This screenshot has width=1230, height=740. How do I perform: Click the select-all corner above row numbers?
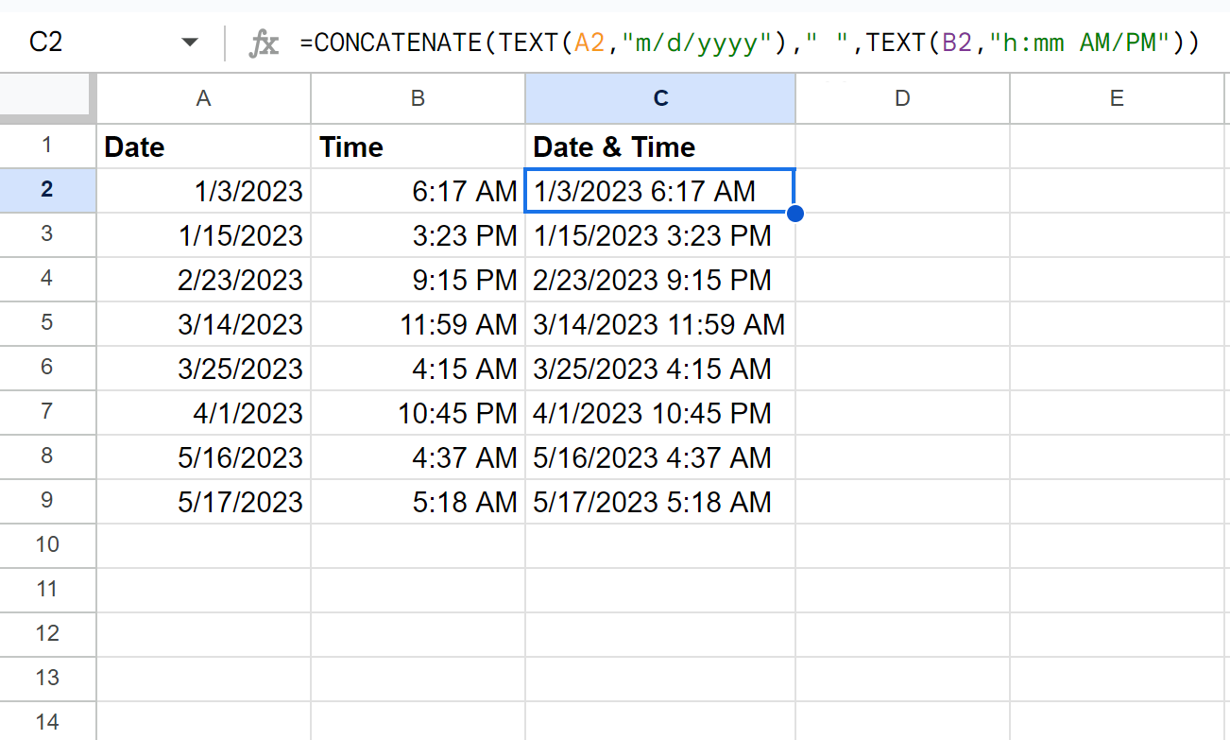[47, 97]
